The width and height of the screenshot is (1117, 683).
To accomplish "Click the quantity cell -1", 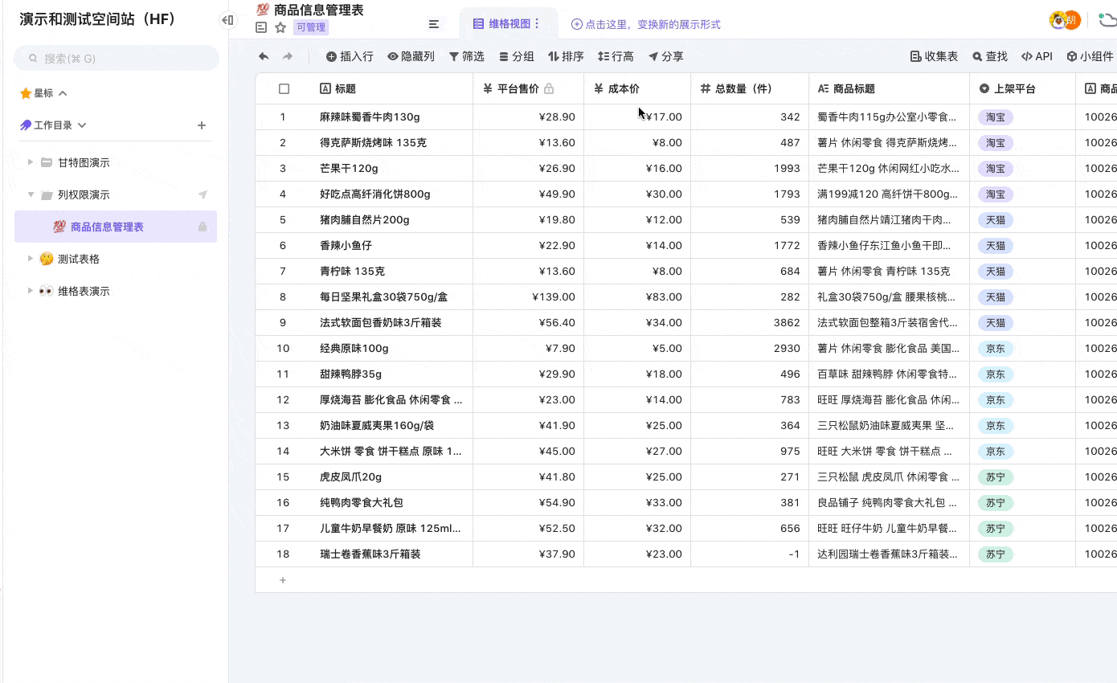I will [x=750, y=554].
